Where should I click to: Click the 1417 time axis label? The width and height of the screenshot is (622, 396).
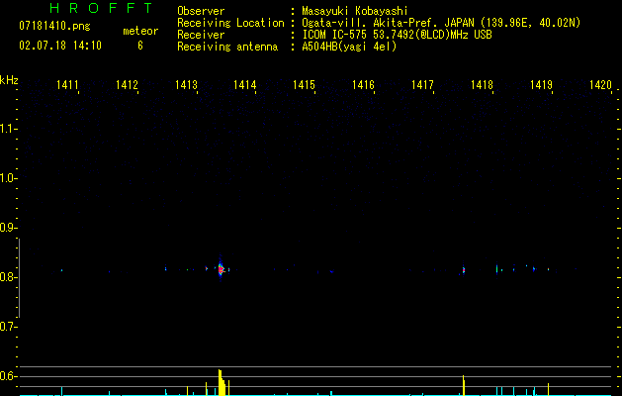click(422, 84)
